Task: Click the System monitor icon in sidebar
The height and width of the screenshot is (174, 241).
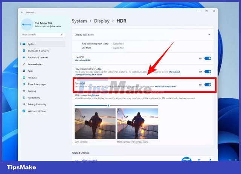Action: click(24, 44)
